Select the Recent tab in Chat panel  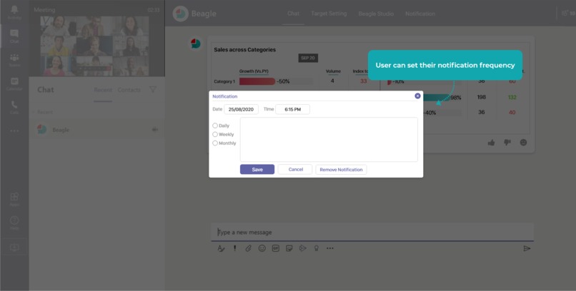click(x=103, y=90)
